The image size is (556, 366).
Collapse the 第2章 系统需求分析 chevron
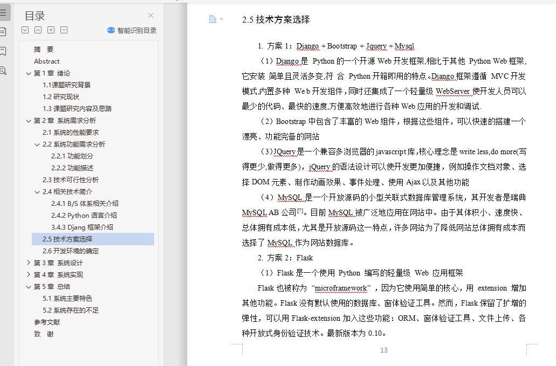tap(29, 121)
